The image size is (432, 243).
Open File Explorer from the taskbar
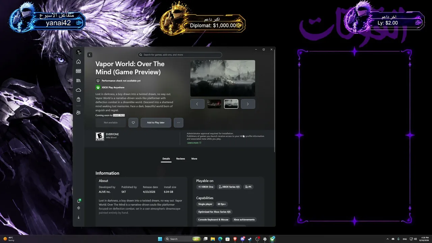coord(213,239)
